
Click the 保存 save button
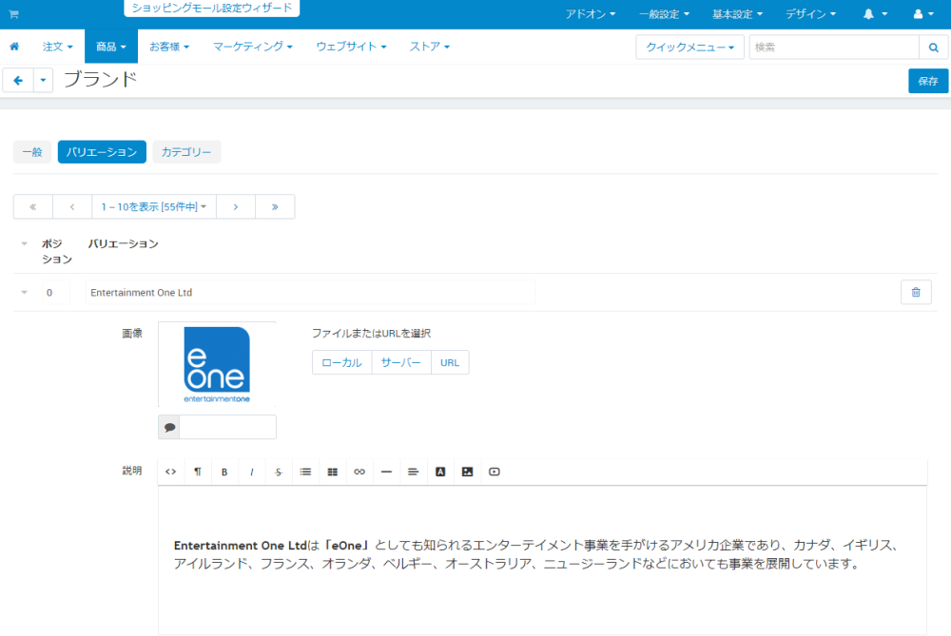click(x=928, y=81)
